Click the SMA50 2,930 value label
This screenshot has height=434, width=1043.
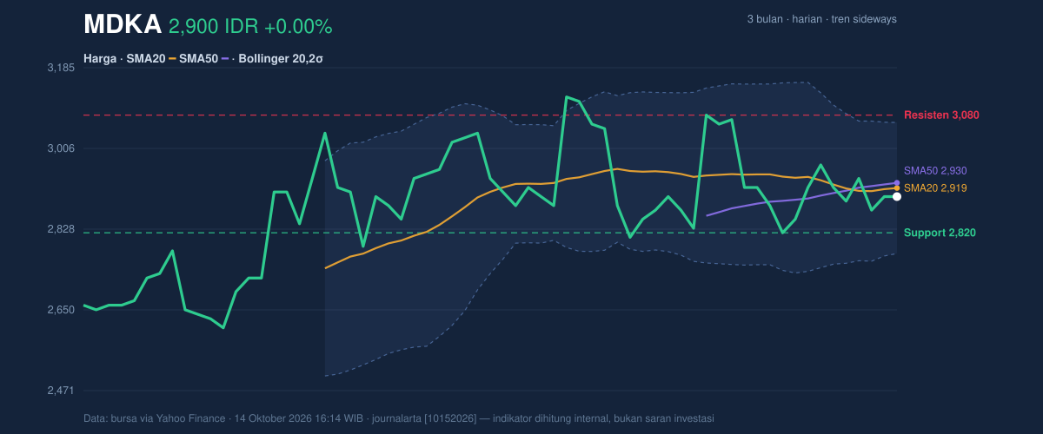[x=935, y=171]
